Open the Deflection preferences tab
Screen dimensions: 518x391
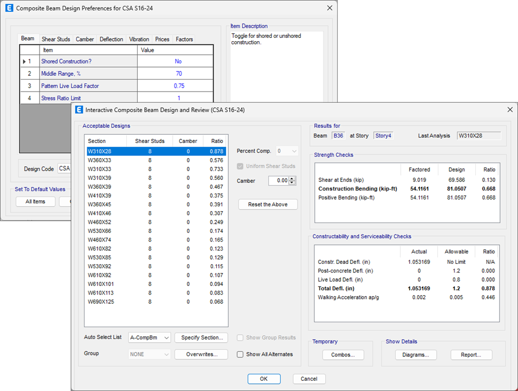(111, 39)
